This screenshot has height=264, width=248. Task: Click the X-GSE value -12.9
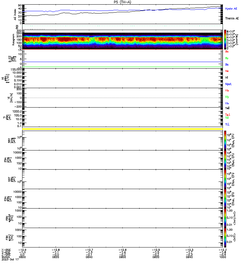[x=22, y=250]
